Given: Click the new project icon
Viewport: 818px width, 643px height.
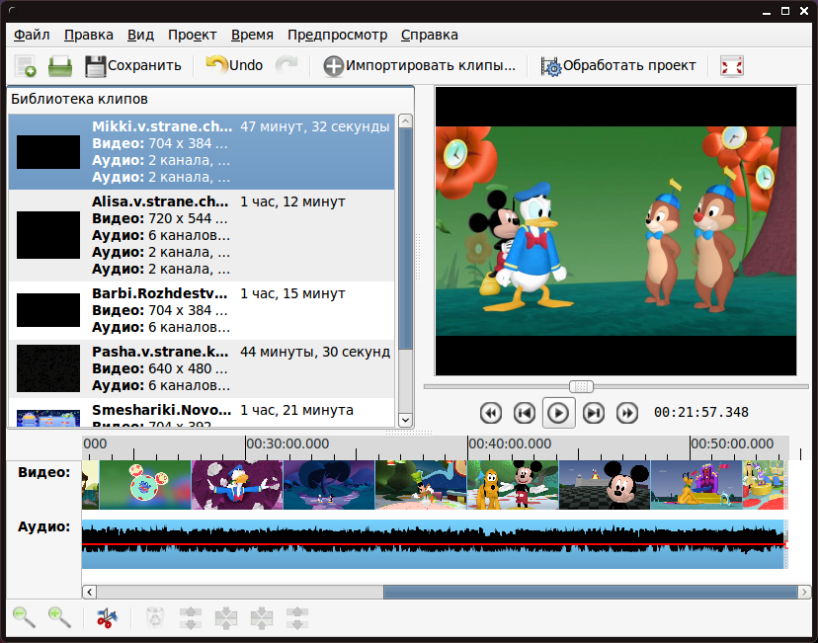Looking at the screenshot, I should [x=25, y=66].
